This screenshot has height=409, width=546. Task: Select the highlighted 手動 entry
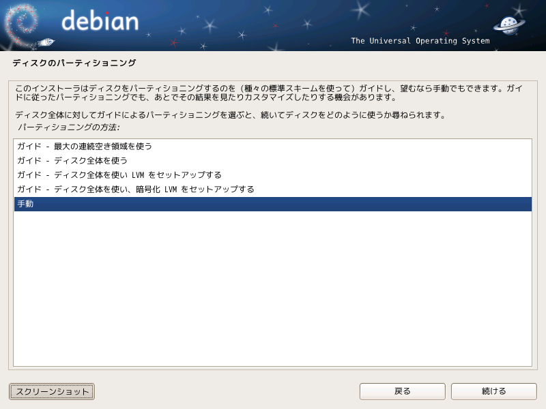tap(272, 204)
